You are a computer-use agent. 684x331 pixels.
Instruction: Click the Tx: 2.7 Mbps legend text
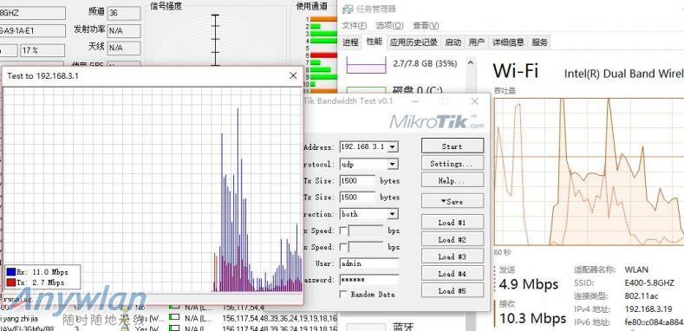(41, 282)
